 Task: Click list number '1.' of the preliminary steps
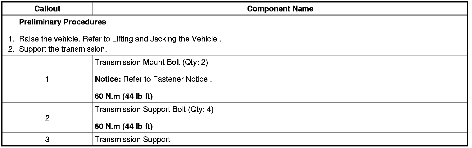[x=11, y=39]
